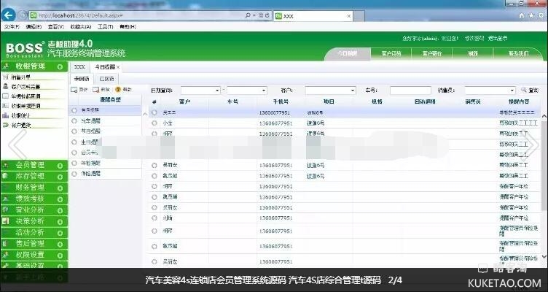This screenshot has width=548, height=292.
Task: Click the browser forward arrow button
Action: [x=21, y=15]
